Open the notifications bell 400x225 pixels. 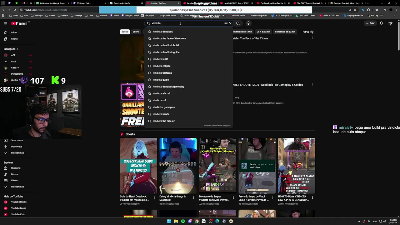click(x=381, y=23)
